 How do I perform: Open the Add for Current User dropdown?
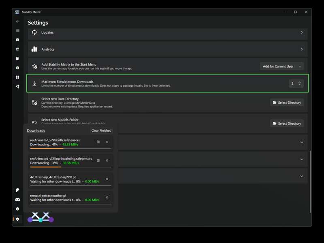pyautogui.click(x=282, y=66)
